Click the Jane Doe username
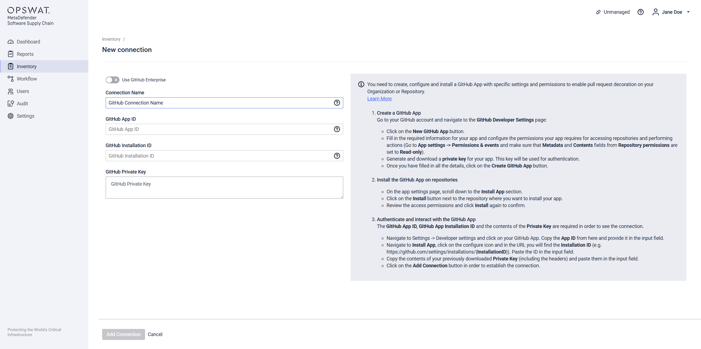Viewport: 701px width, 349px height. pyautogui.click(x=672, y=12)
